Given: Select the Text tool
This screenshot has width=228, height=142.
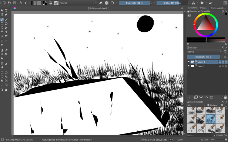Looking at the screenshot, I should (6, 10).
